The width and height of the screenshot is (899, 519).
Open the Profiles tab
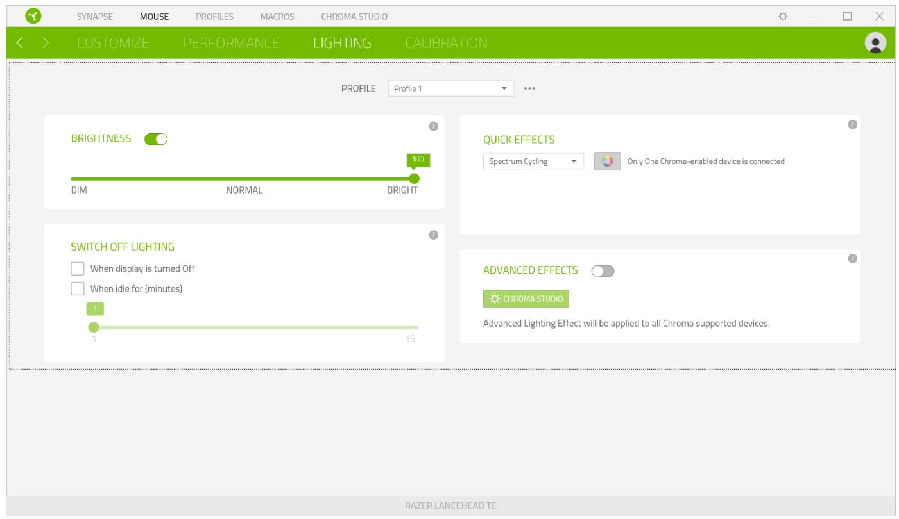[214, 16]
